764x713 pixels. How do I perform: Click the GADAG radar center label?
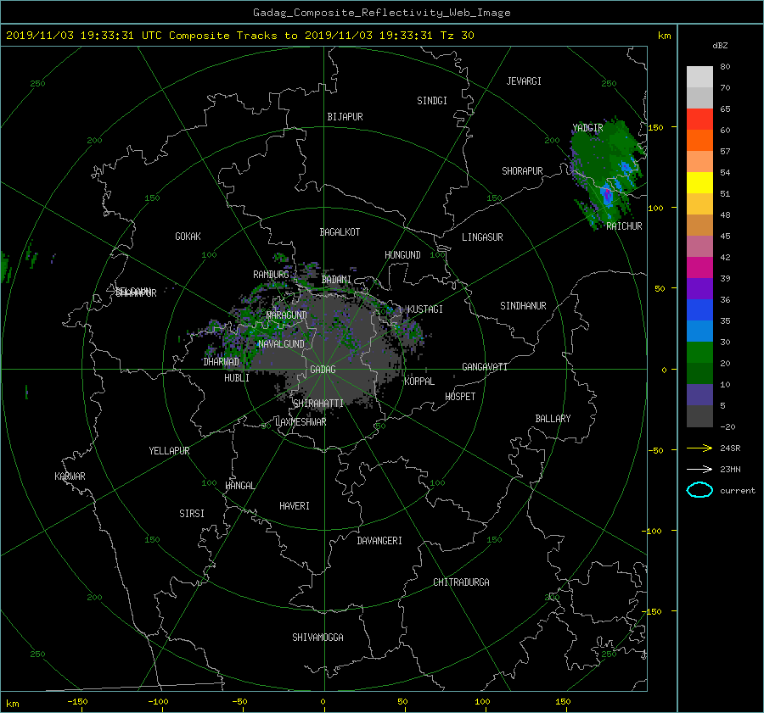pos(323,370)
